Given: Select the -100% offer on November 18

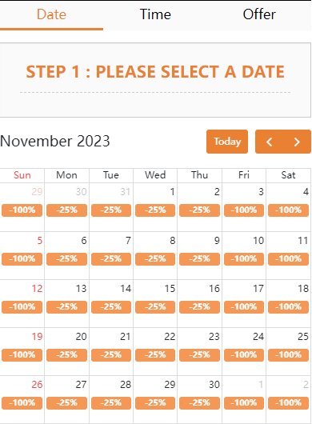Looking at the screenshot, I should click(288, 307).
